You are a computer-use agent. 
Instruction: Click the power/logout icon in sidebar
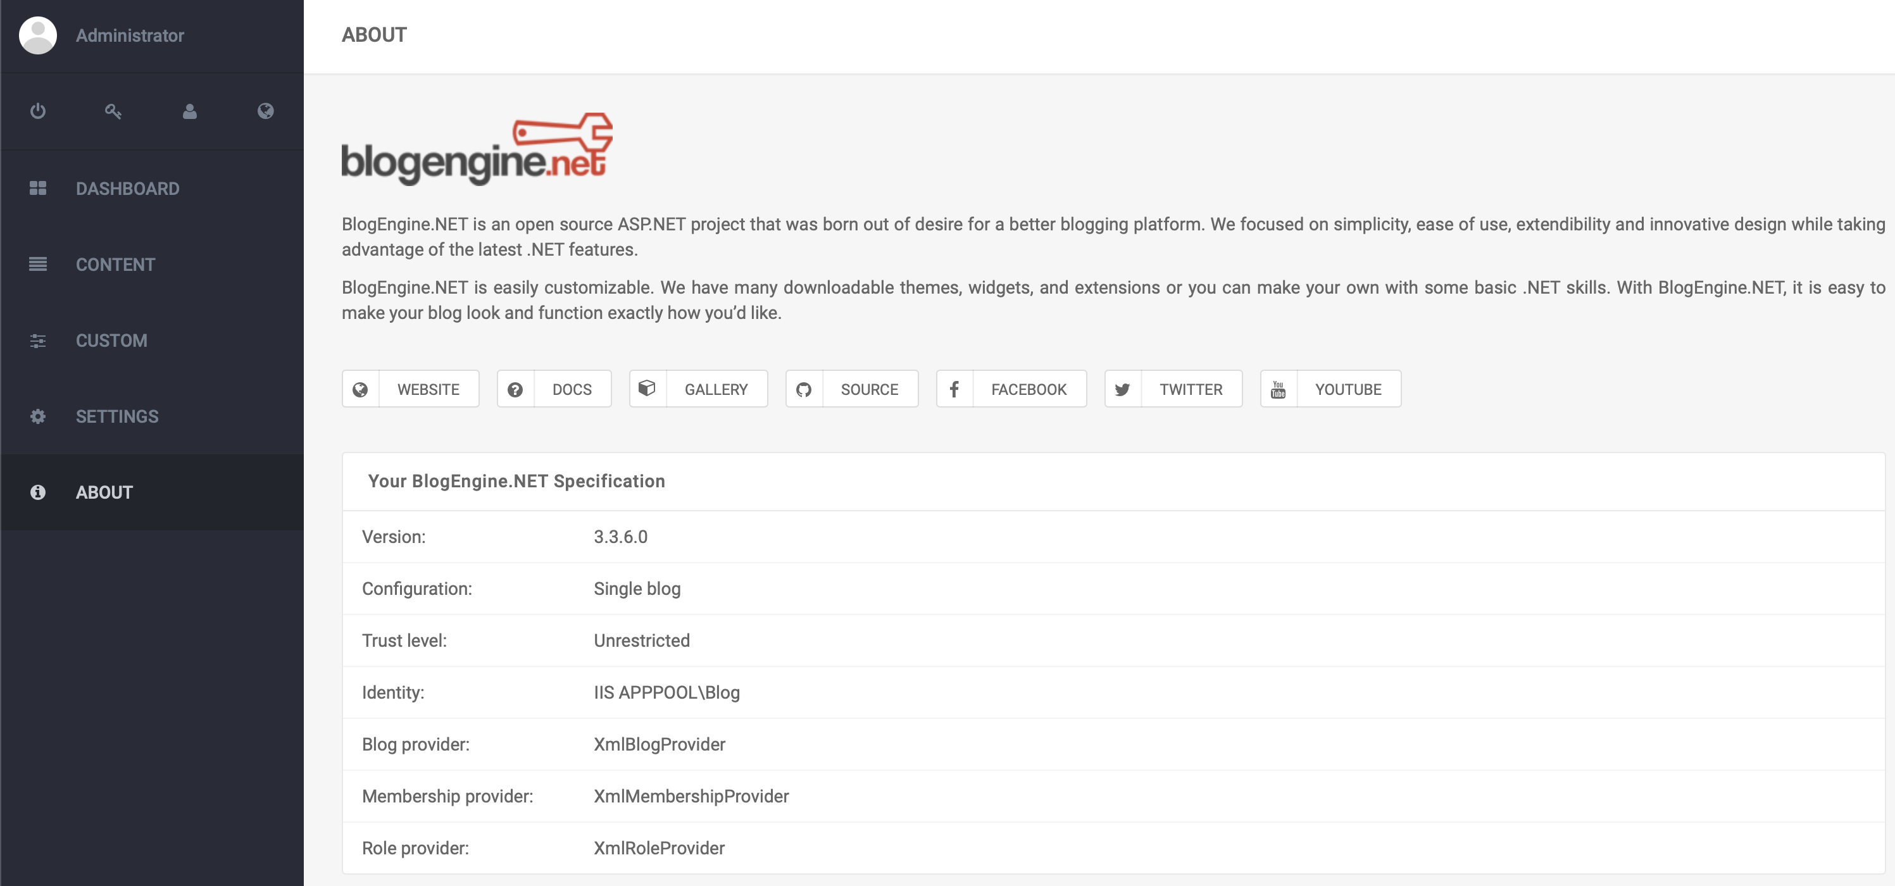(37, 111)
